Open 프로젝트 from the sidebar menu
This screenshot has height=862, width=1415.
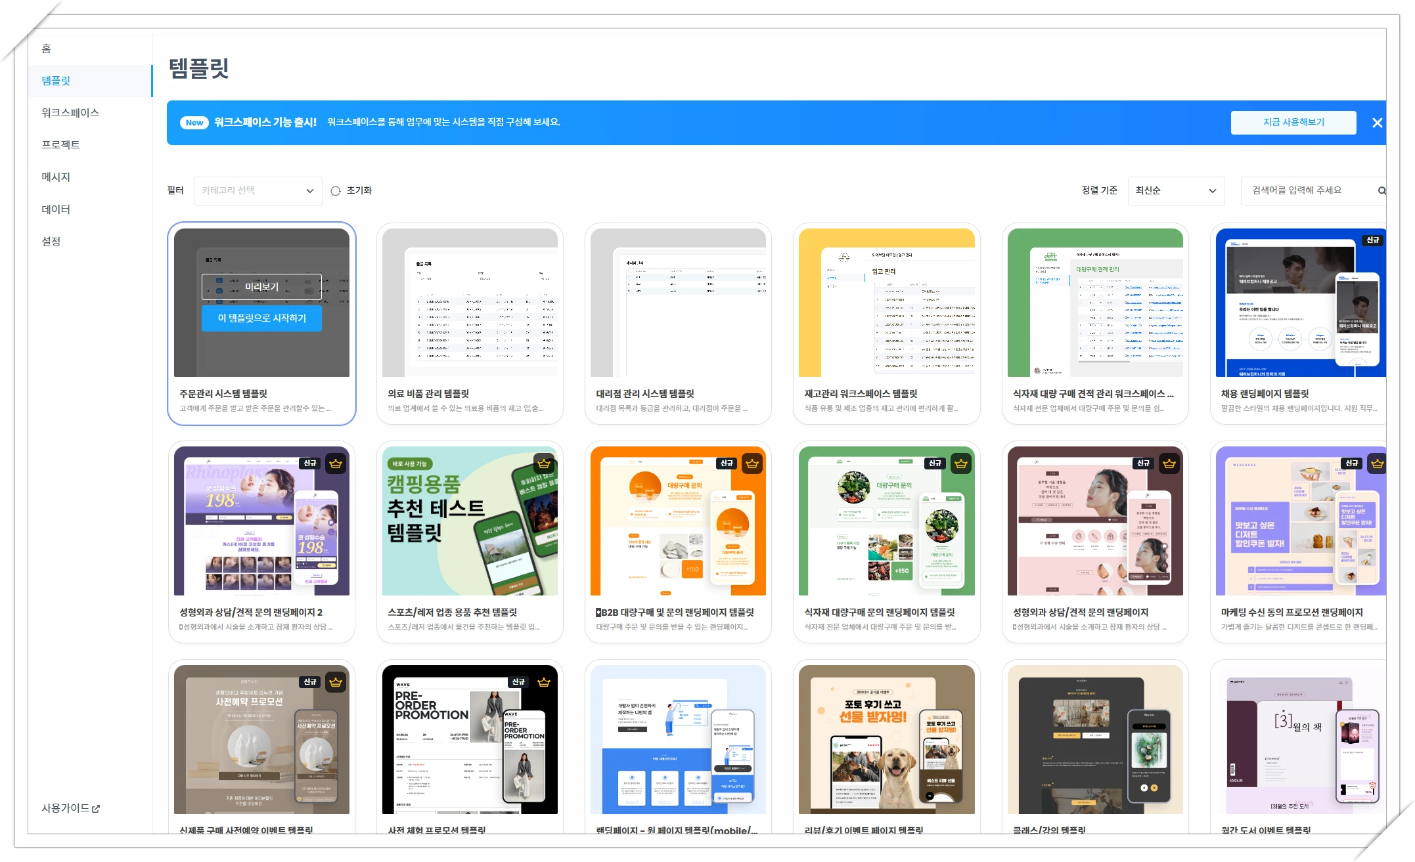(60, 145)
